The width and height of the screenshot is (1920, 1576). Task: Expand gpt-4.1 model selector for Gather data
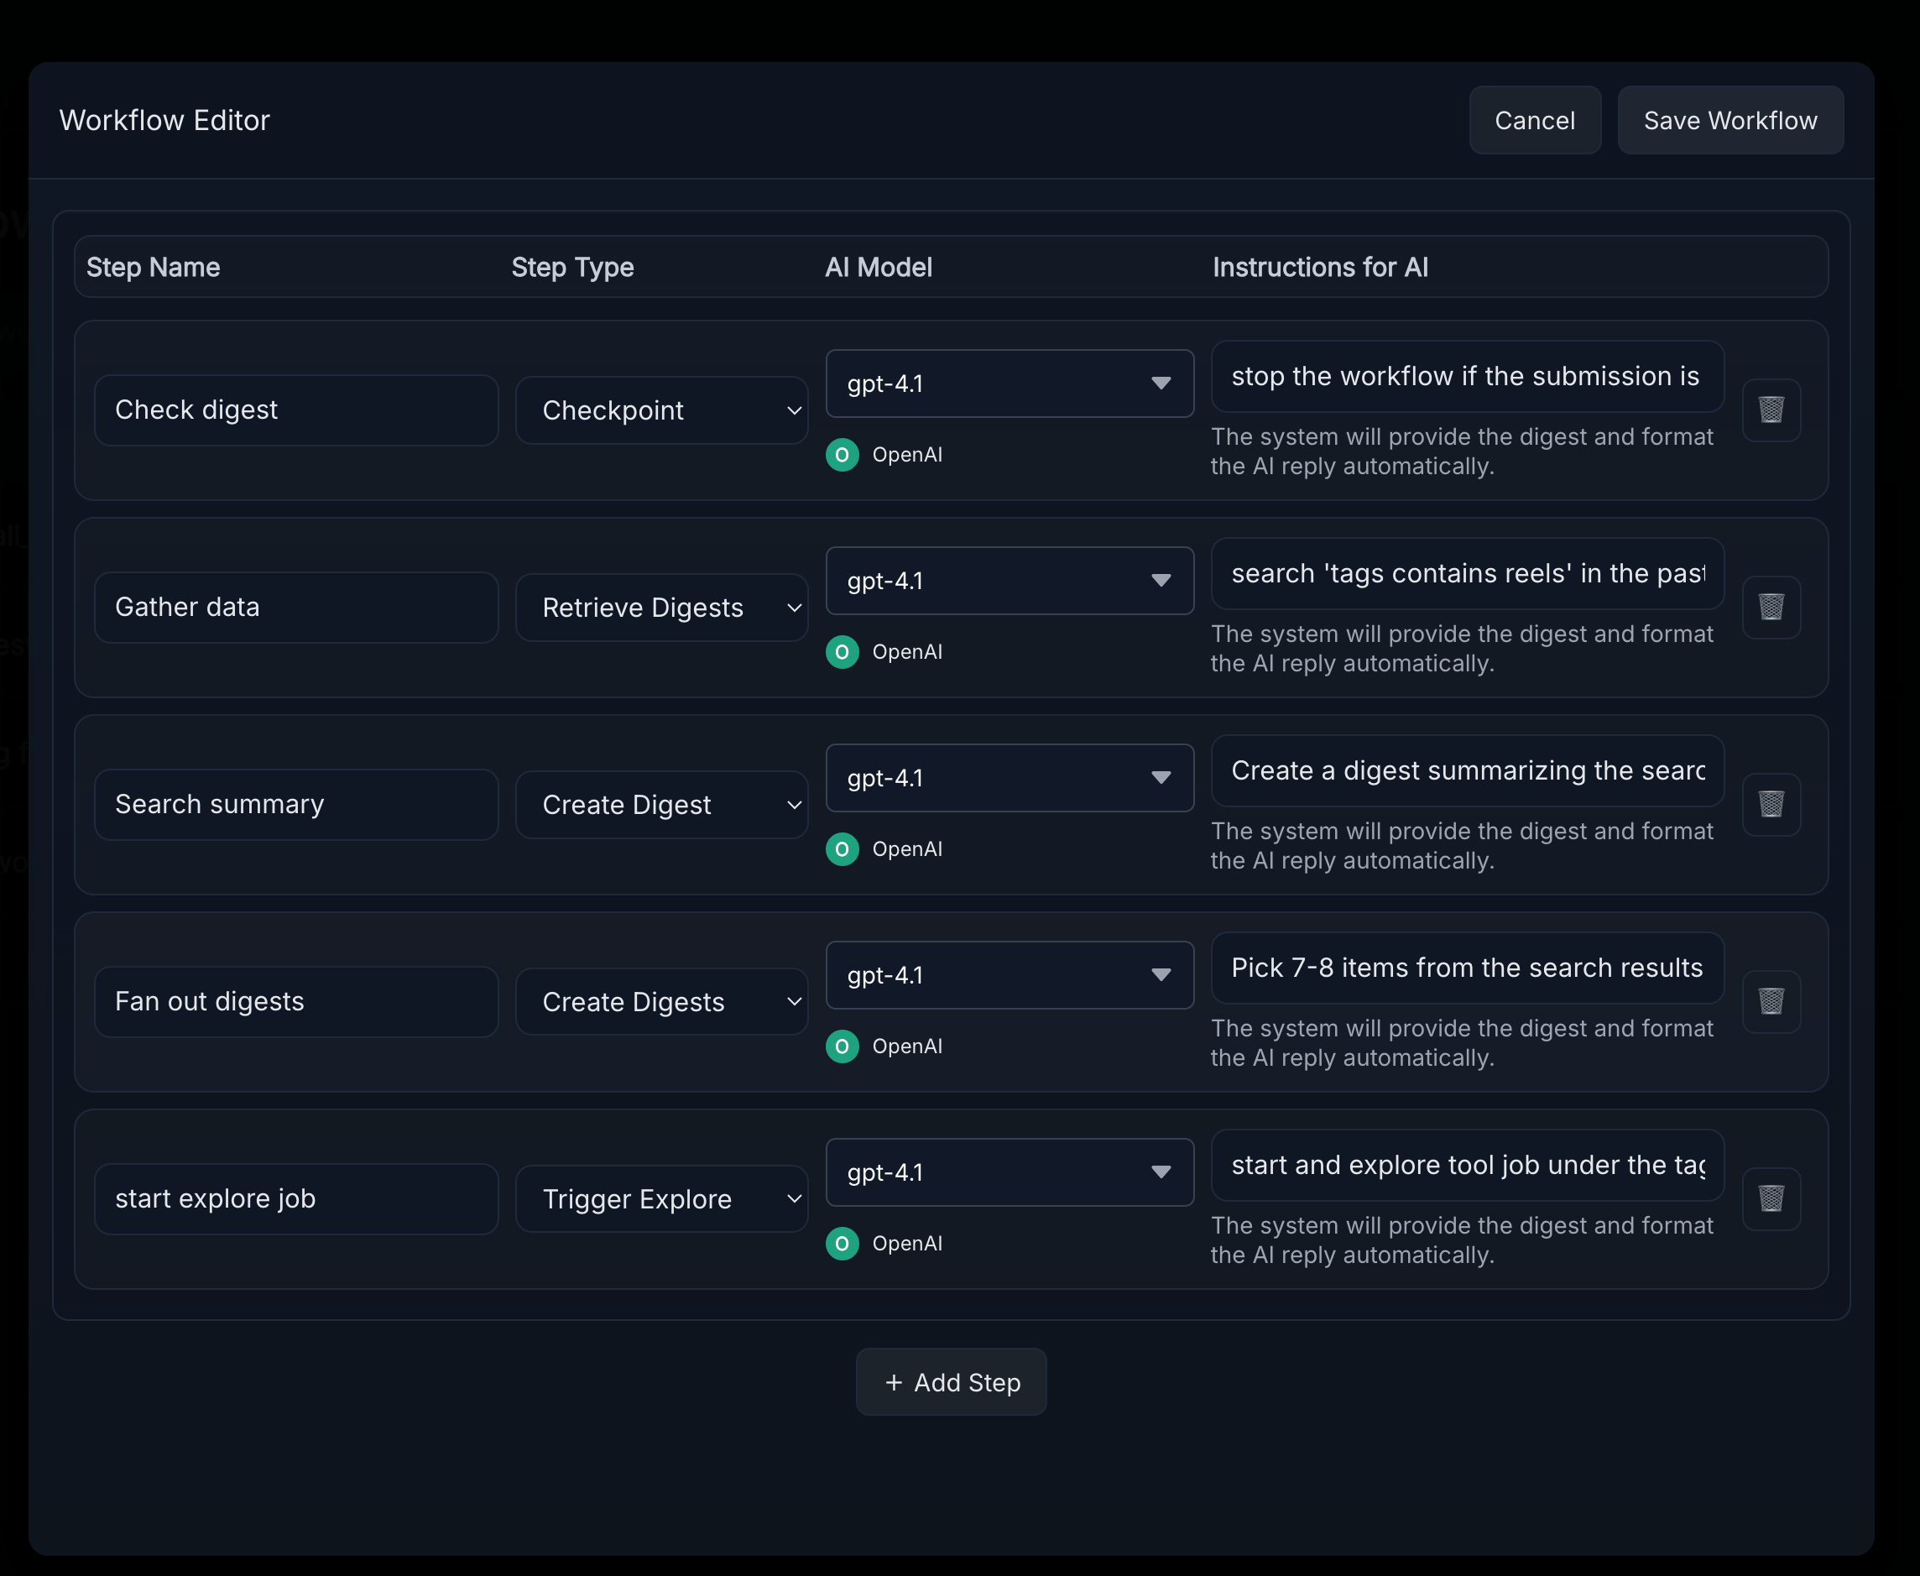[x=1010, y=581]
